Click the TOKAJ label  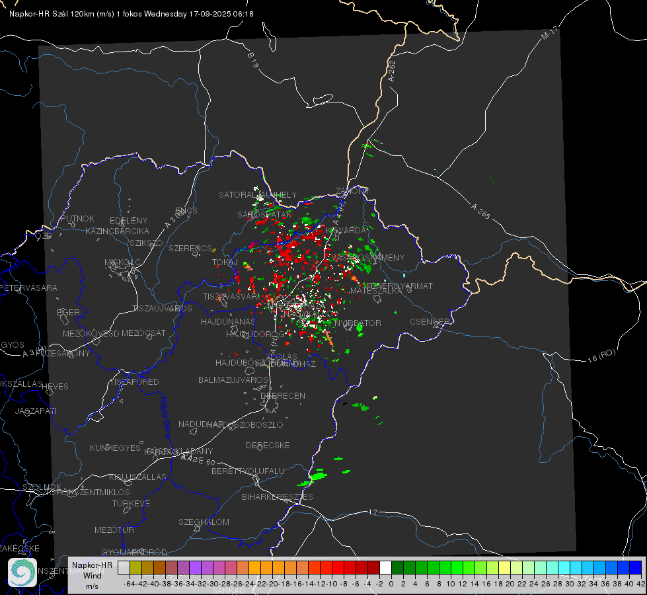click(225, 262)
